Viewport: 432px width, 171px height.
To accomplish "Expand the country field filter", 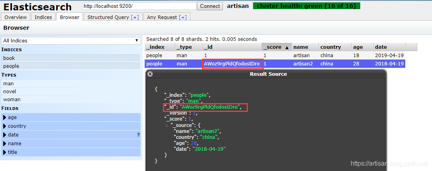I will point(4,126).
